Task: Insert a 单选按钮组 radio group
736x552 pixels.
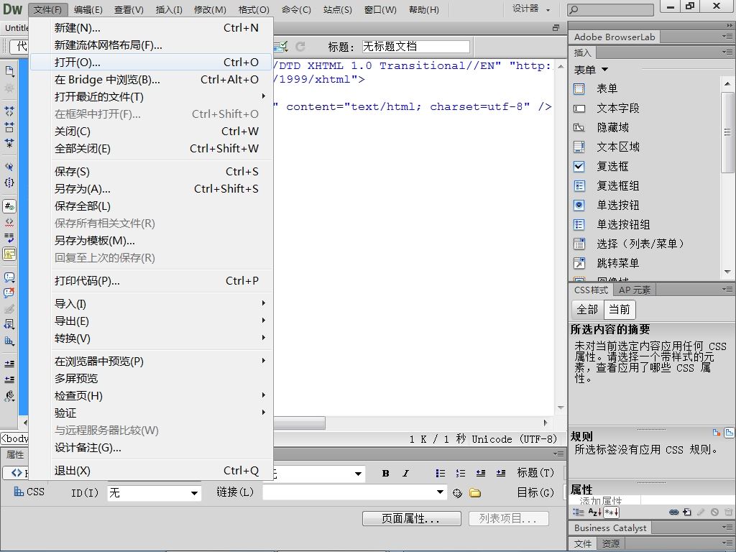Action: (x=612, y=225)
